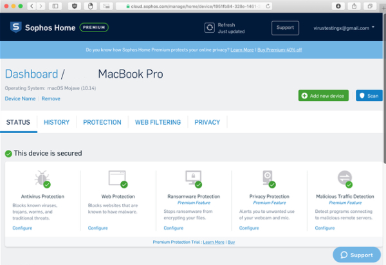The image size is (386, 265).
Task: Click Safari back navigation arrow
Action: (x=32, y=6)
